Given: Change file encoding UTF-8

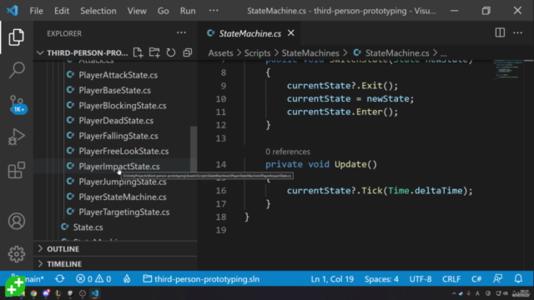Looking at the screenshot, I should (421, 279).
